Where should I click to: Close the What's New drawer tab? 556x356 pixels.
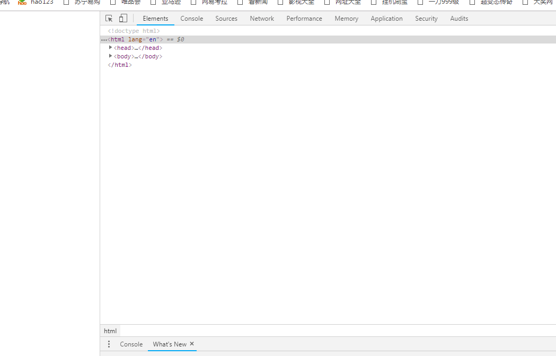[x=192, y=344]
